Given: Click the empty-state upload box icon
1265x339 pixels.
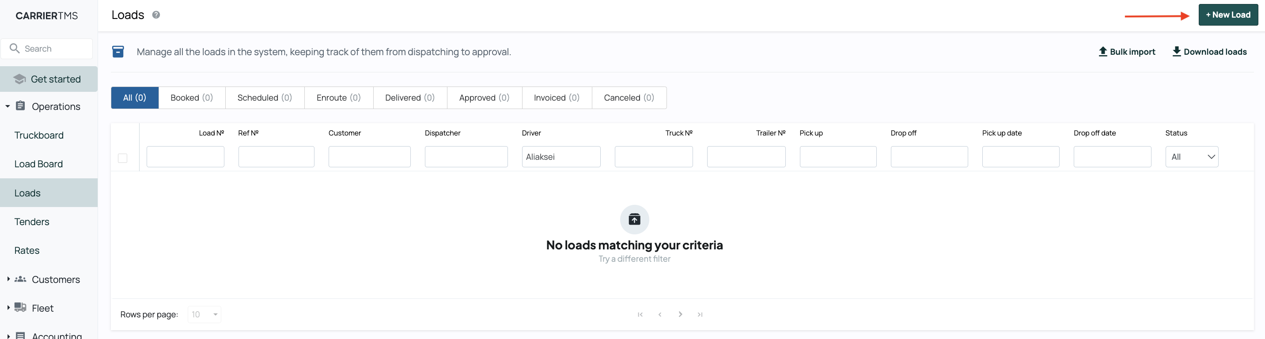Looking at the screenshot, I should [x=634, y=219].
